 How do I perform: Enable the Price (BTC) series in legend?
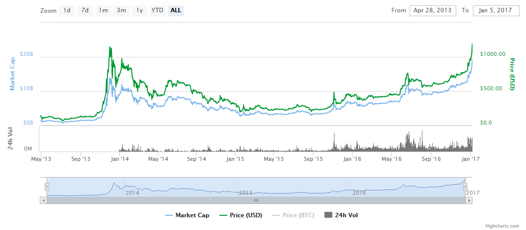[x=293, y=215]
